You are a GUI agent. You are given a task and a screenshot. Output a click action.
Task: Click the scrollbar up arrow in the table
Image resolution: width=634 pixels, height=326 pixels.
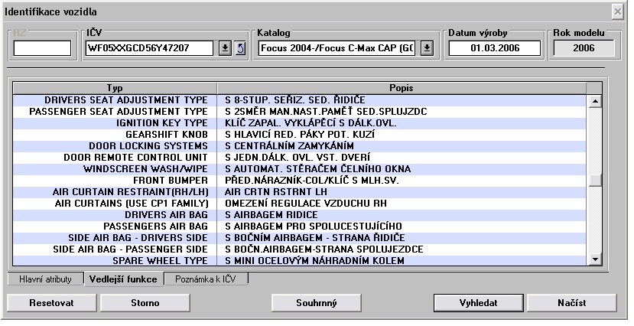coord(593,101)
